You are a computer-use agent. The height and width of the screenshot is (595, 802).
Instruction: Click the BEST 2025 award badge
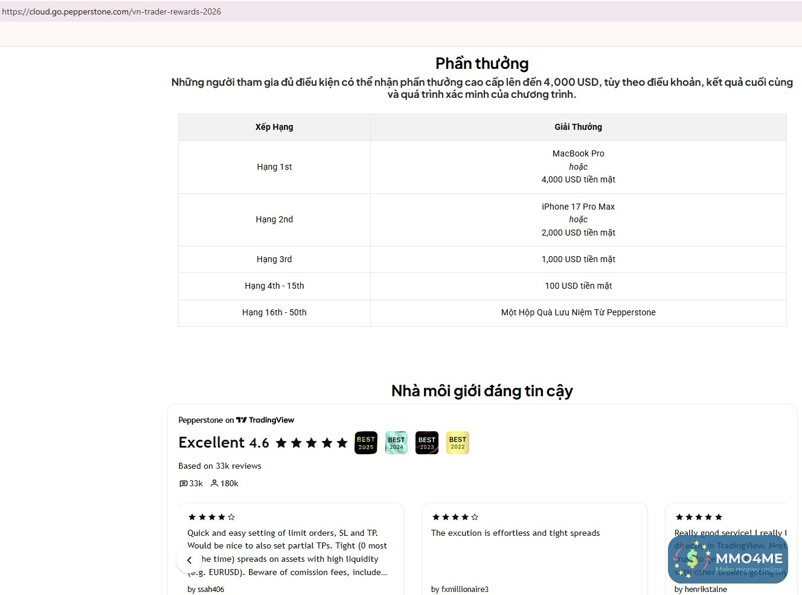[x=365, y=443]
